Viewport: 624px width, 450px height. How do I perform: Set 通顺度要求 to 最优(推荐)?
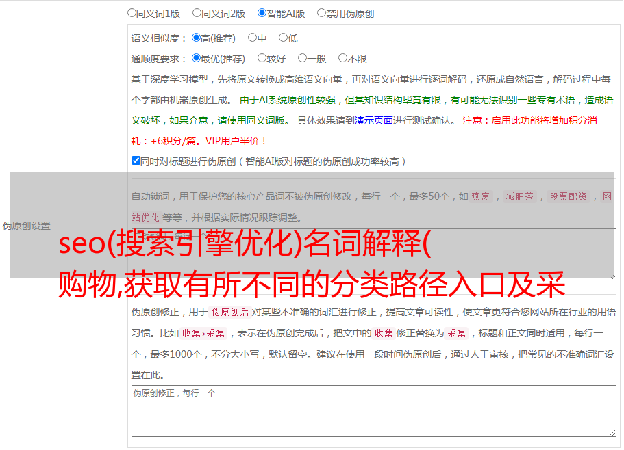(x=196, y=58)
